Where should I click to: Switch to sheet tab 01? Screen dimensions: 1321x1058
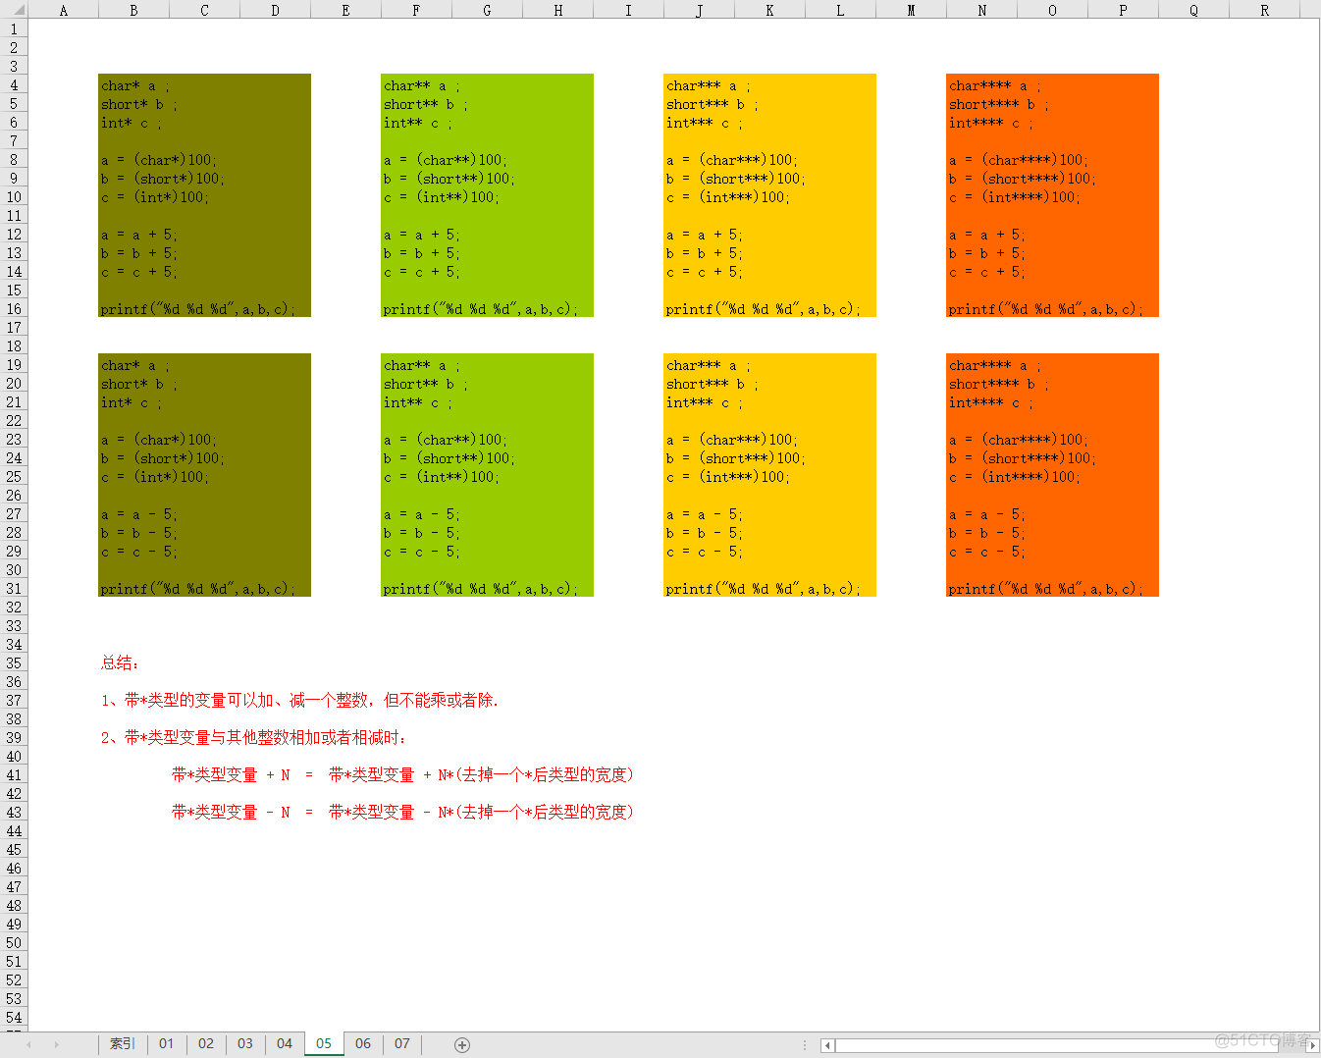[167, 1043]
